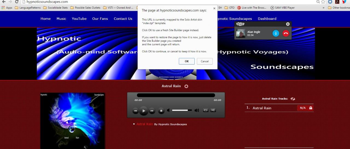Screen dimensions: 350x149
Task: Click the Hypnotic Soundscapes banner image
Action: (x=176, y=54)
